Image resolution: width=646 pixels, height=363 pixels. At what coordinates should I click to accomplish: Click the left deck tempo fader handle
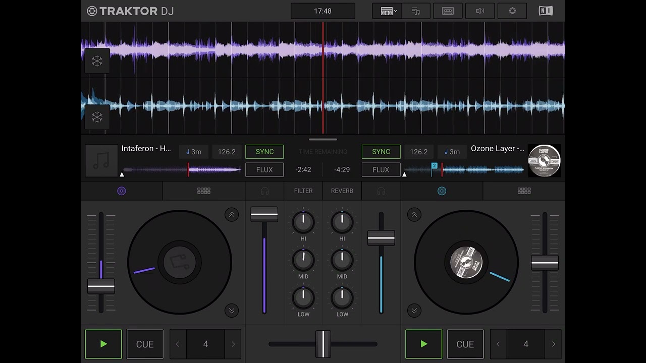(x=101, y=286)
